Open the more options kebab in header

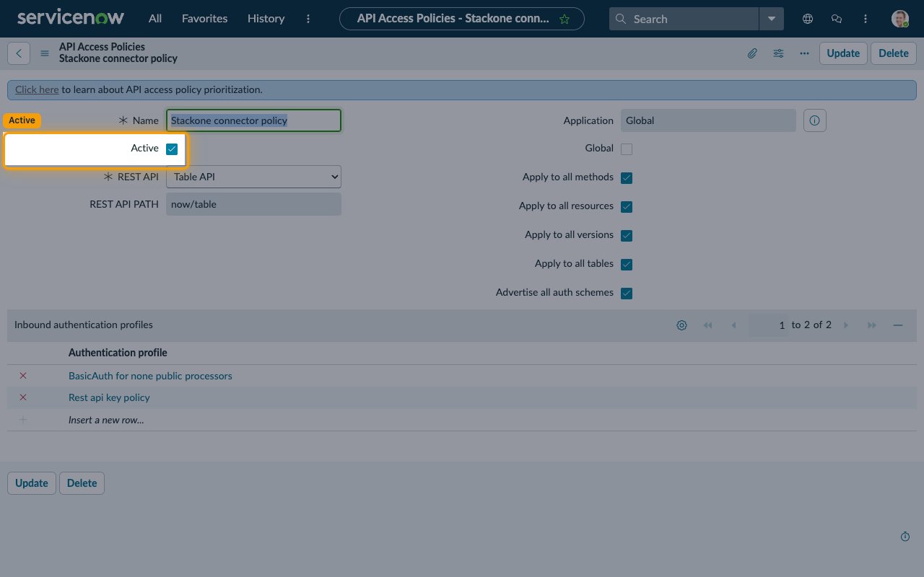[x=309, y=19]
